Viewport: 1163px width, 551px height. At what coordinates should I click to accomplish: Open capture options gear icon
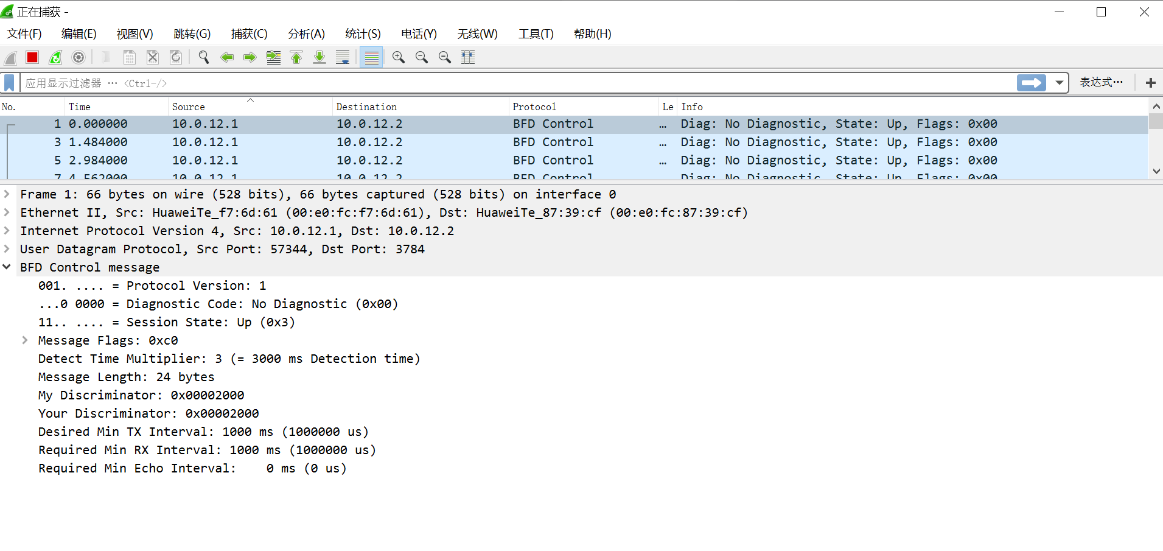pyautogui.click(x=79, y=58)
